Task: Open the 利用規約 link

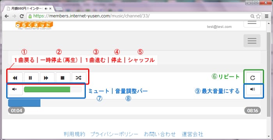Action: click(74, 134)
